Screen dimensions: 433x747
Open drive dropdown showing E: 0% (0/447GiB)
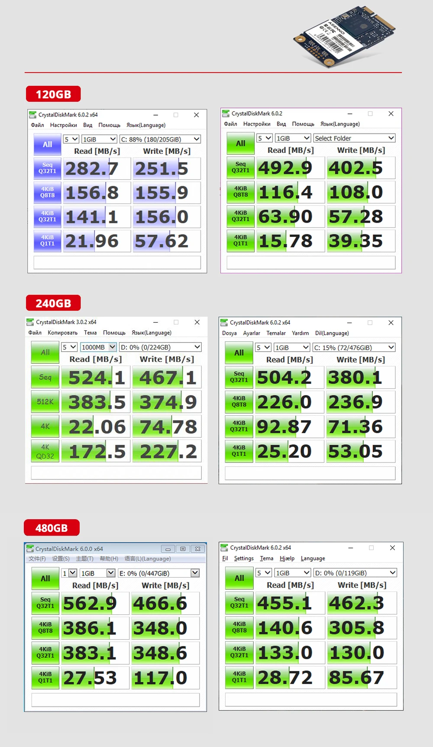tap(158, 573)
